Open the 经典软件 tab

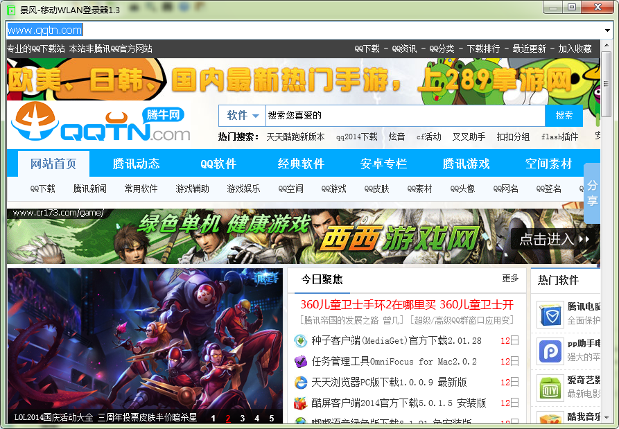pyautogui.click(x=301, y=164)
